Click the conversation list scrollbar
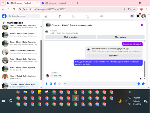The image size is (150, 113). (41, 60)
